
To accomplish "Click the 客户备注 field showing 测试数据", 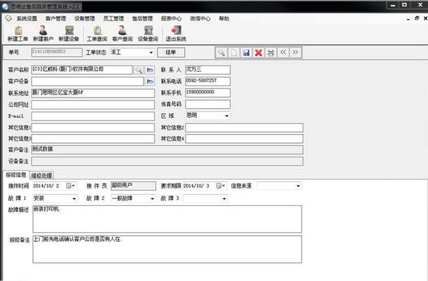I will coord(167,150).
